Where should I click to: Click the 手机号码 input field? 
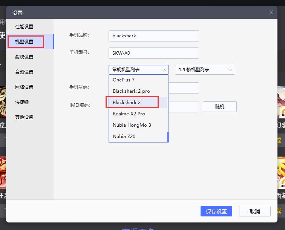coord(184,88)
